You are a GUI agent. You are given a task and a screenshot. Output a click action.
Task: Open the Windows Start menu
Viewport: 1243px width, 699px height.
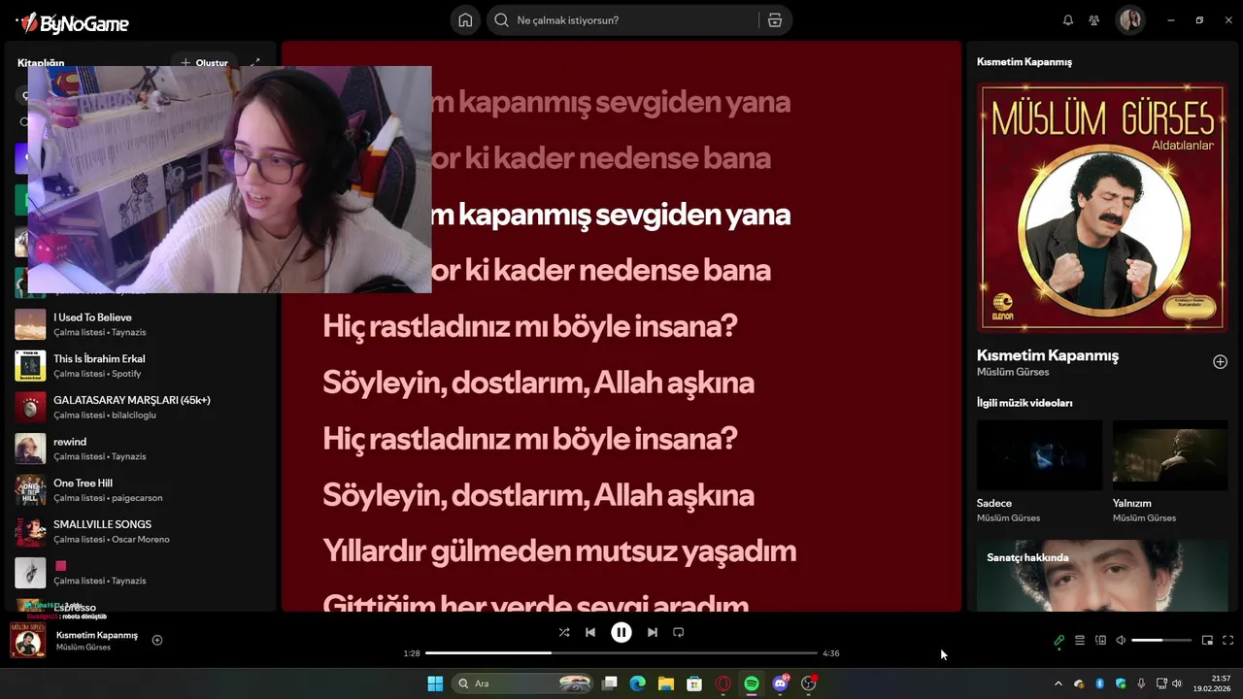click(x=434, y=683)
